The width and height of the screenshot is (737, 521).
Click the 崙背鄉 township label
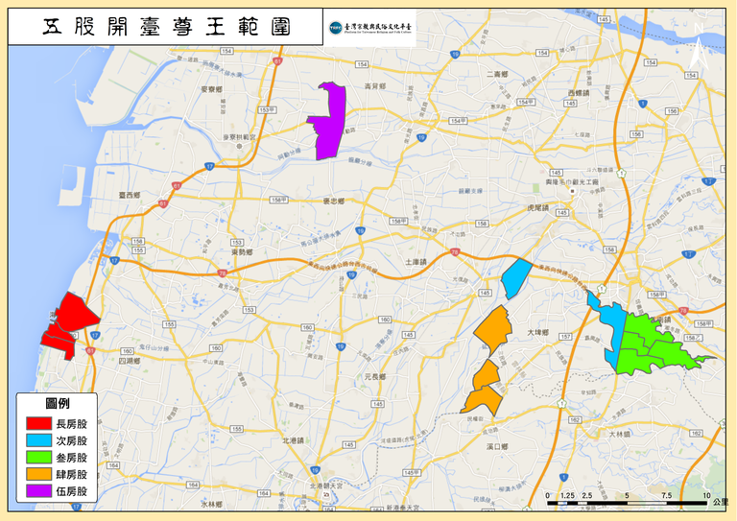pos(375,86)
